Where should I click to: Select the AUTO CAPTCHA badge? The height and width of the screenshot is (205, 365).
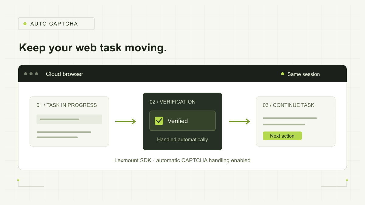[x=56, y=24]
